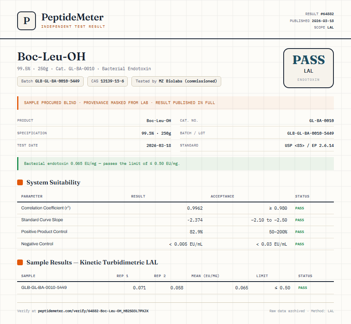351x324 pixels.
Task: Open the verify link peptidemeter.com/verify/64882
Action: (x=93, y=311)
